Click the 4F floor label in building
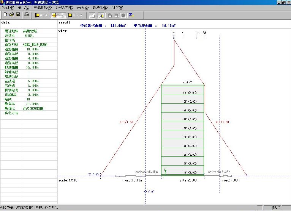 pos(190,146)
